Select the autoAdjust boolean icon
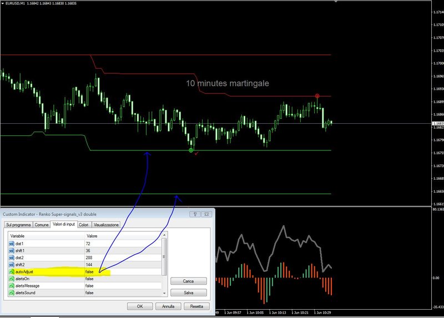 point(12,272)
